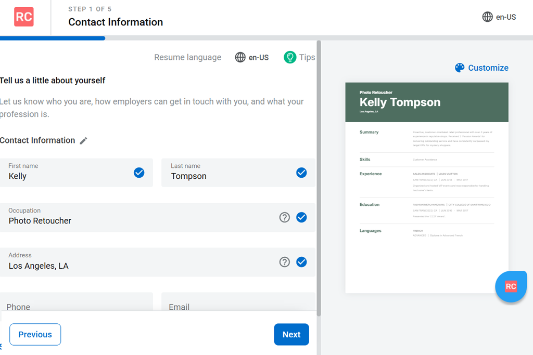Click the Education section in resume preview
Image resolution: width=533 pixels, height=355 pixels.
click(x=427, y=210)
